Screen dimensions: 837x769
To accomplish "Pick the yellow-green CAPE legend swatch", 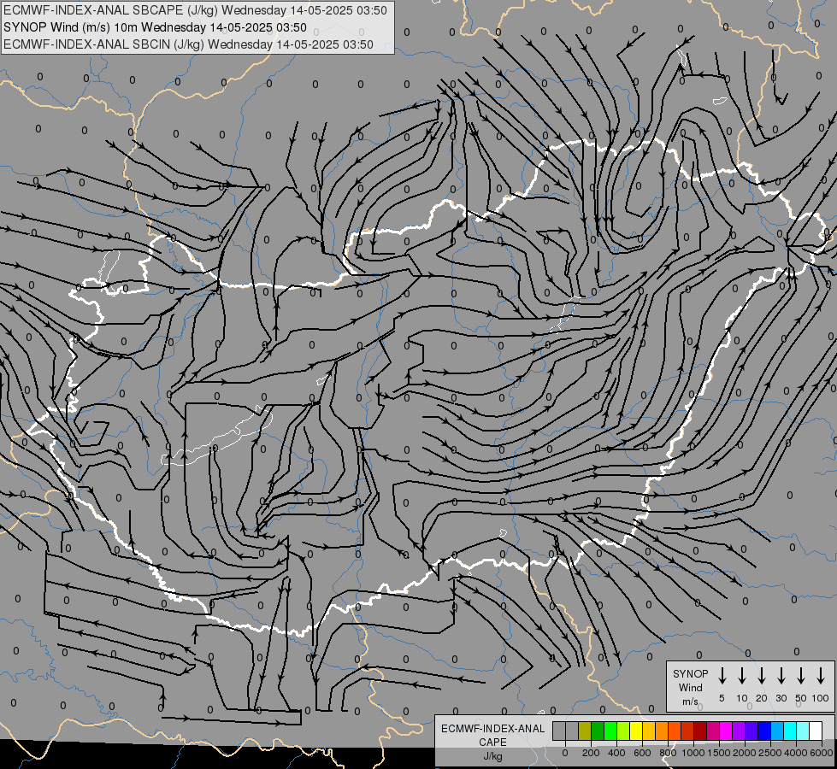I will point(623,731).
